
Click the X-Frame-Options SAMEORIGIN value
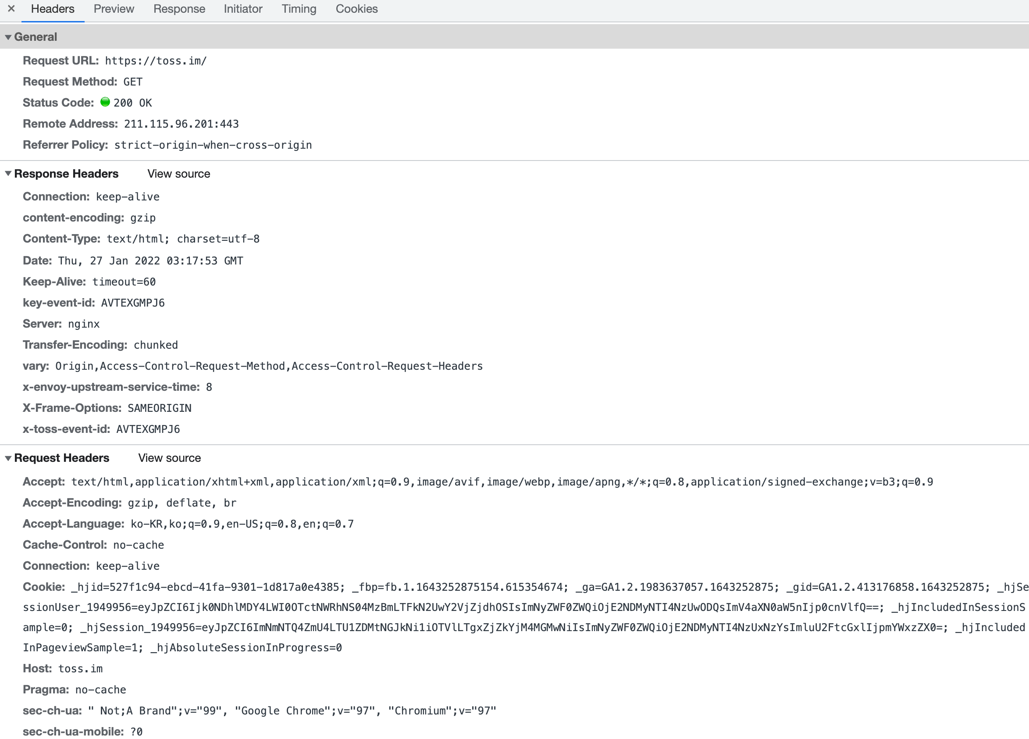(159, 409)
